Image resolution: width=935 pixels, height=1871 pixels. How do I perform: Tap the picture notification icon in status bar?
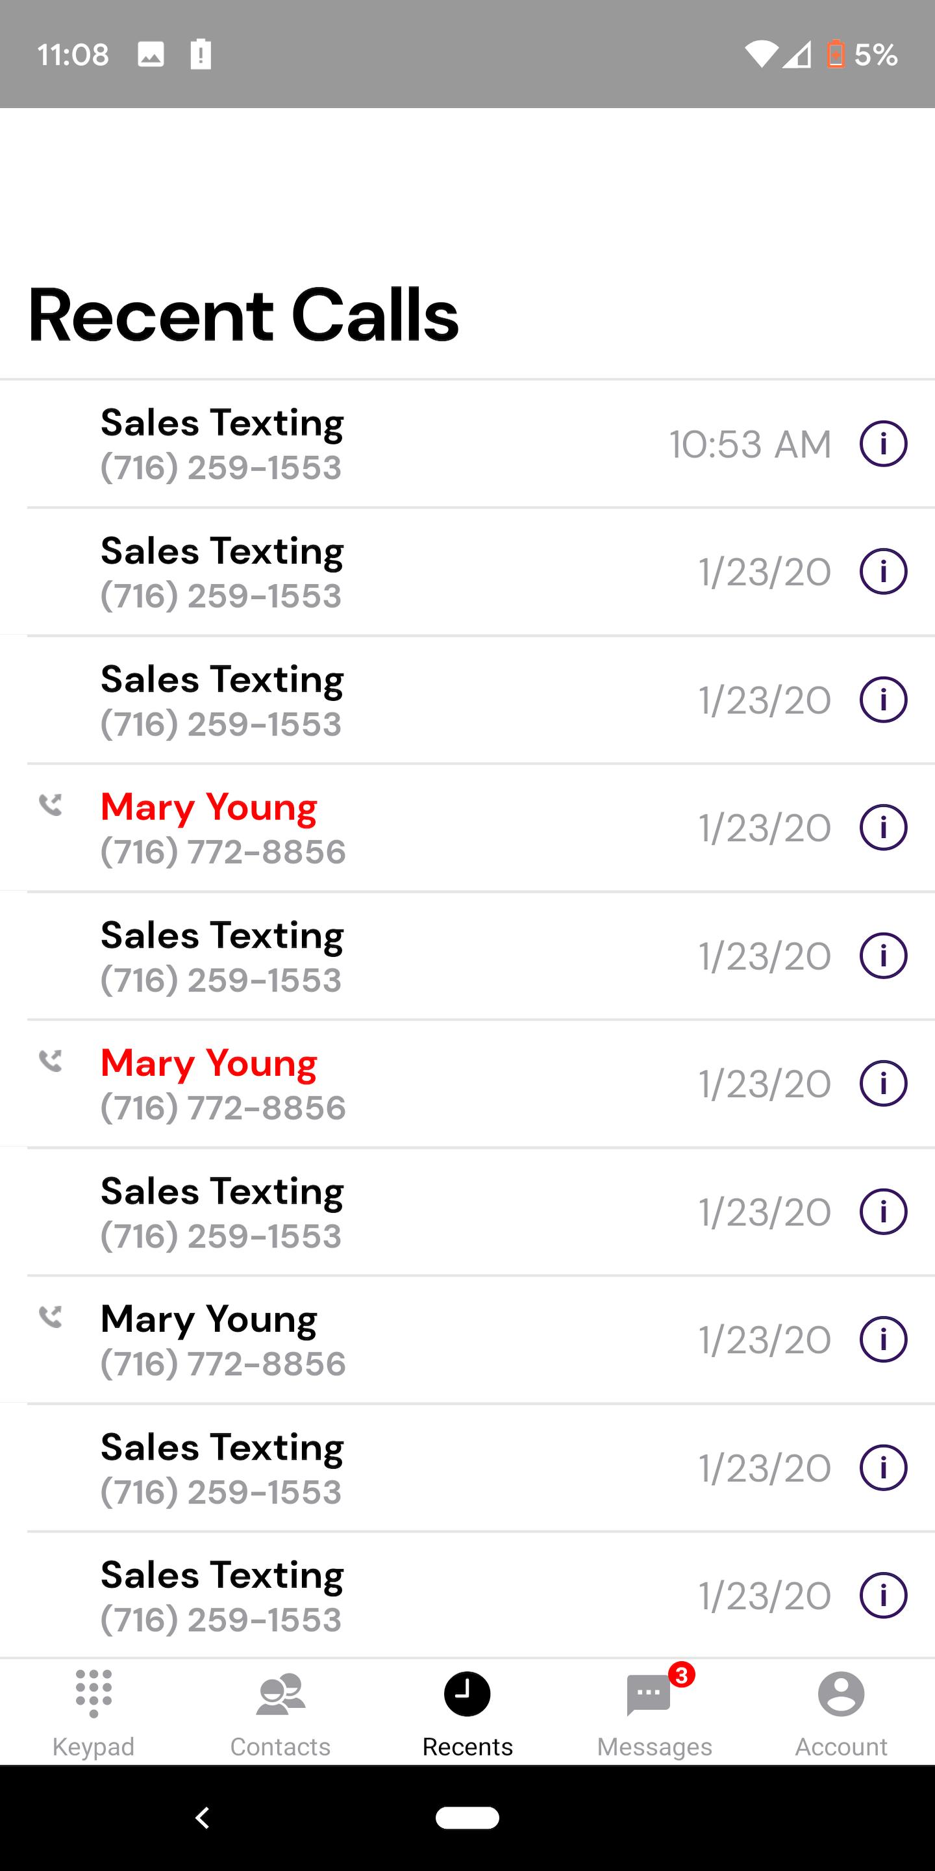pos(150,54)
